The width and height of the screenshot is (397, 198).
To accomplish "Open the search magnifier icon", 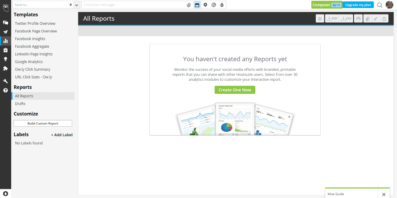I will (379, 5).
